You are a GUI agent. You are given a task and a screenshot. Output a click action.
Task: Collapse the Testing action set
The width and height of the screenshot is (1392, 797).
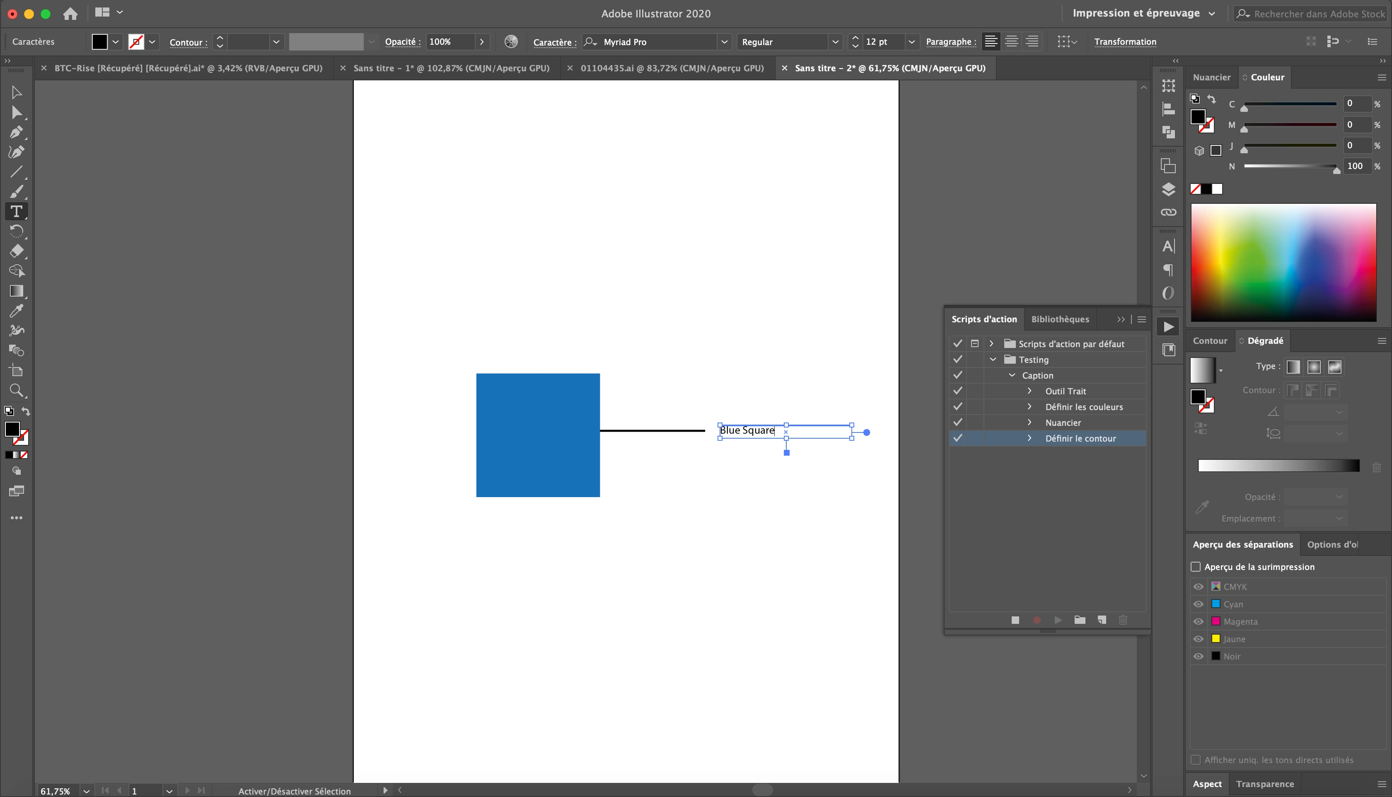pyautogui.click(x=993, y=360)
